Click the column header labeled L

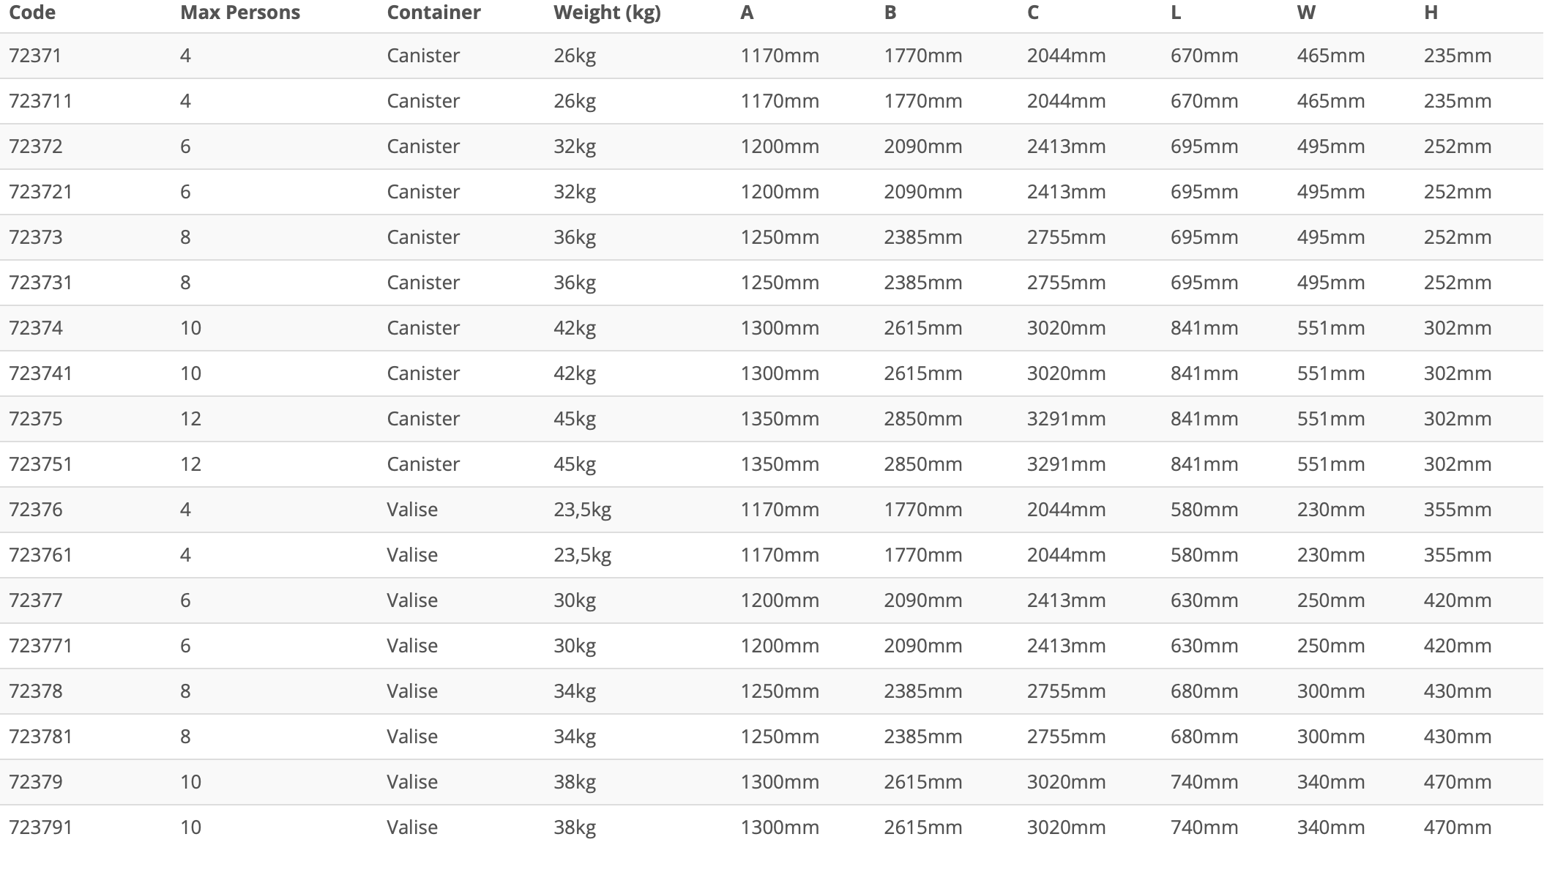[1176, 12]
